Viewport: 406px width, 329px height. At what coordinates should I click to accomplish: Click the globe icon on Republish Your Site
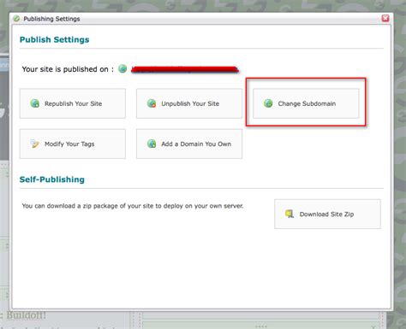[35, 103]
